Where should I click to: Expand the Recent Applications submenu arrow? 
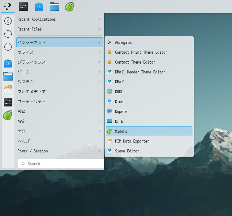(99, 19)
